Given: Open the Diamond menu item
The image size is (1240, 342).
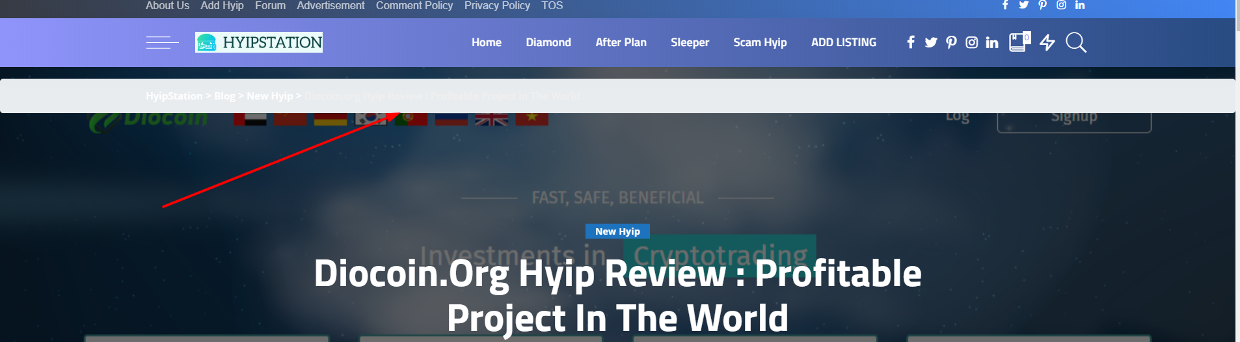Looking at the screenshot, I should click(x=548, y=42).
